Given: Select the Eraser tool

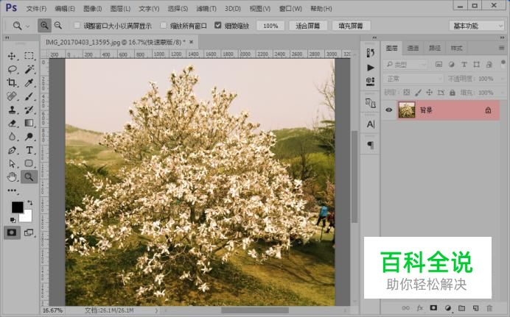Looking at the screenshot, I should pos(12,123).
